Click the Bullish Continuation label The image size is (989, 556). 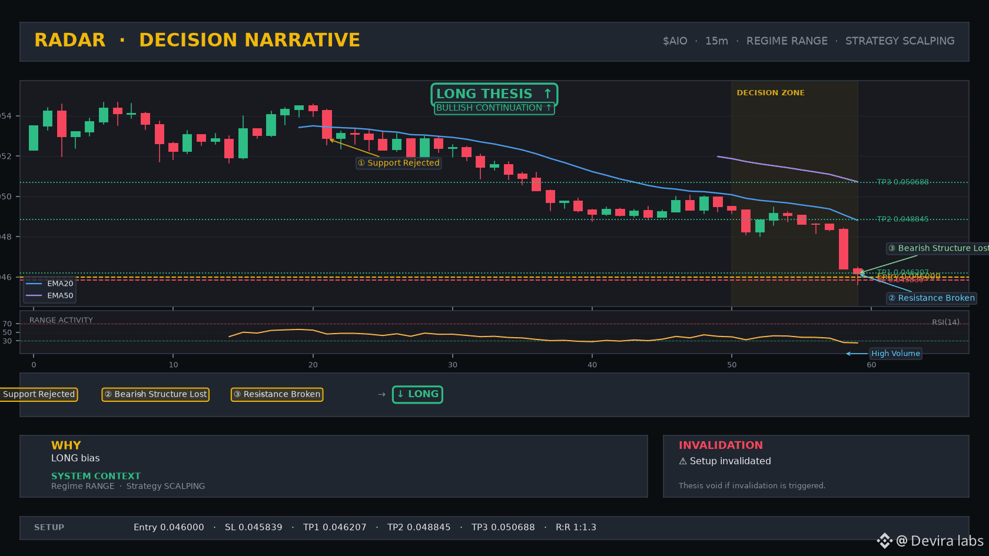point(494,108)
